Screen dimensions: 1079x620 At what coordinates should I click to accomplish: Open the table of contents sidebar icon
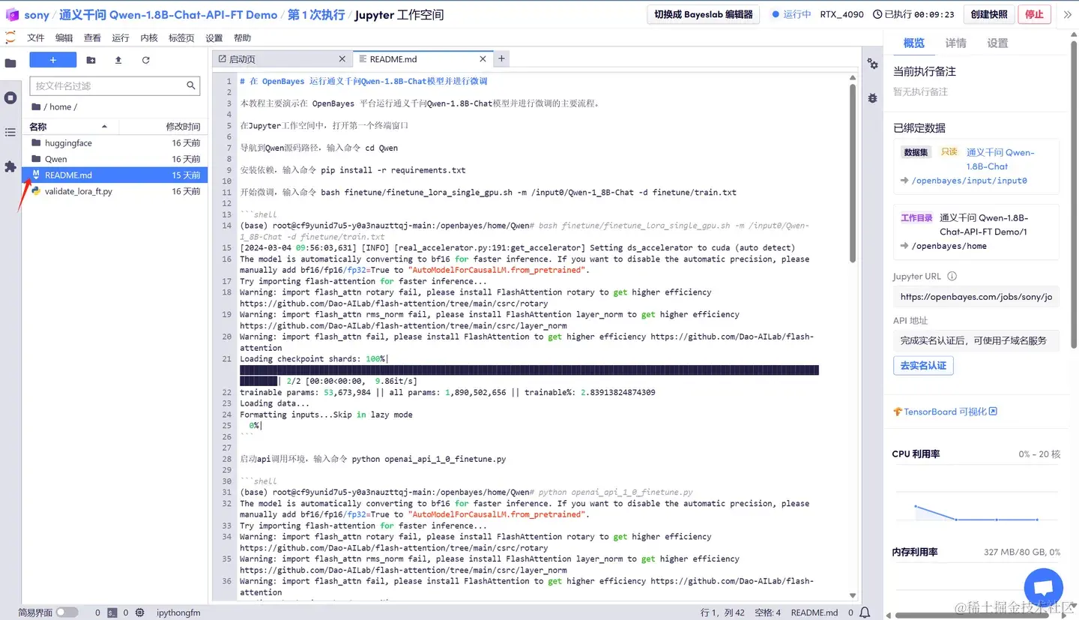coord(10,132)
